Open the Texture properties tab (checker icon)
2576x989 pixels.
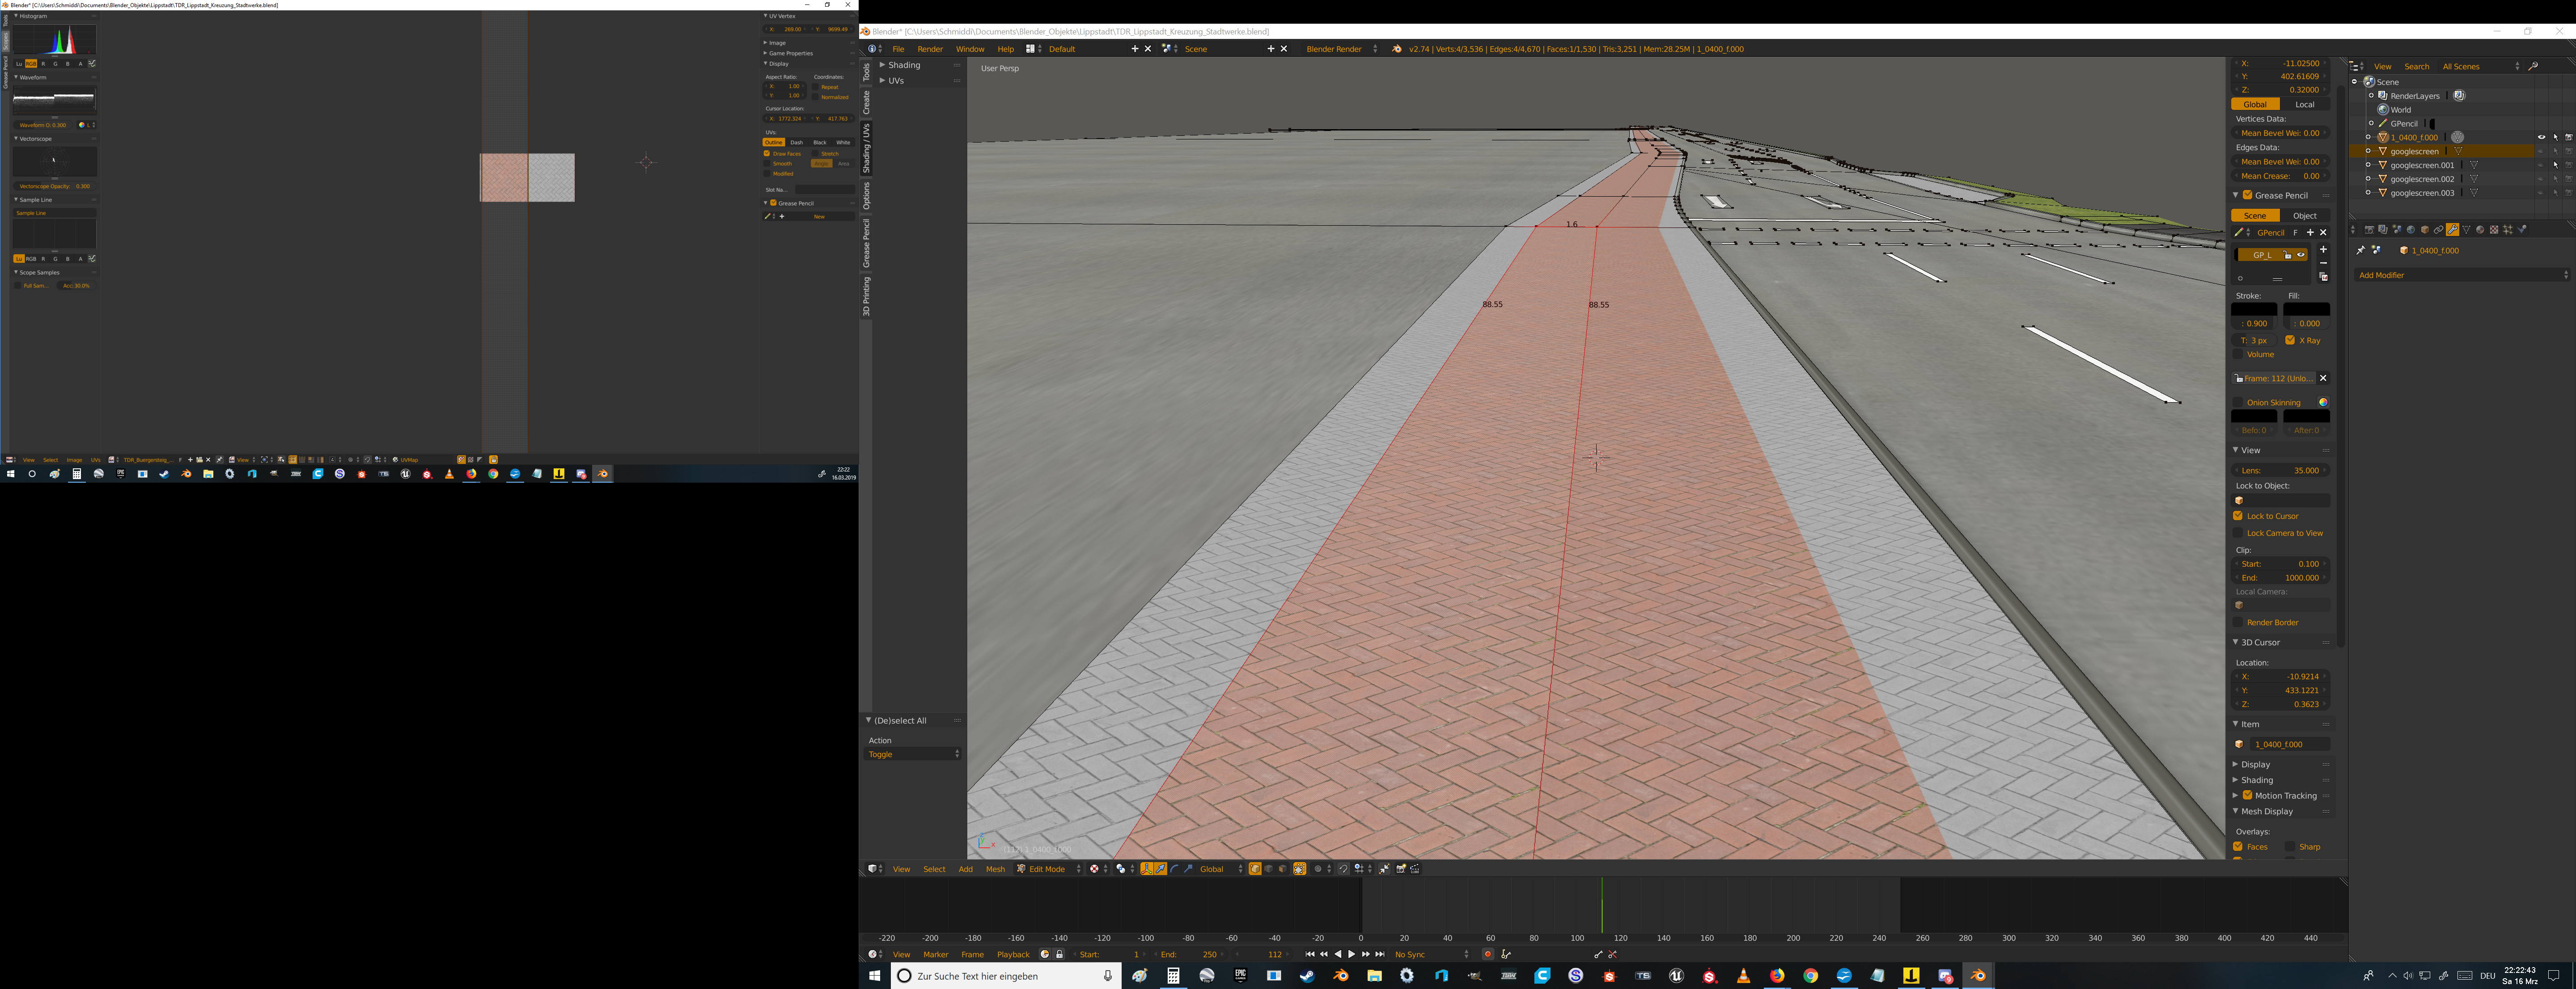(x=2494, y=230)
